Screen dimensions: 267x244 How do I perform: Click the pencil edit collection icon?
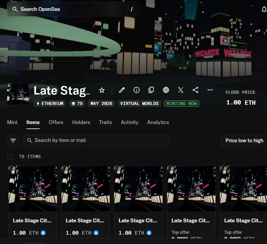tap(122, 90)
